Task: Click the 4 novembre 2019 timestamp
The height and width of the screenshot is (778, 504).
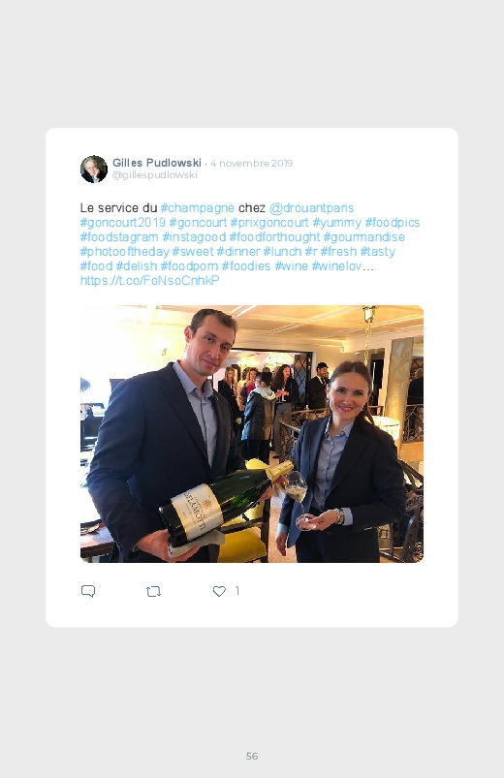Action: 251,163
